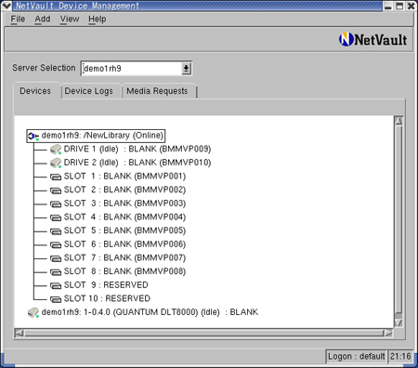Select 'SLOT 1 : BLANK (BMMVP001)' row

(x=118, y=177)
